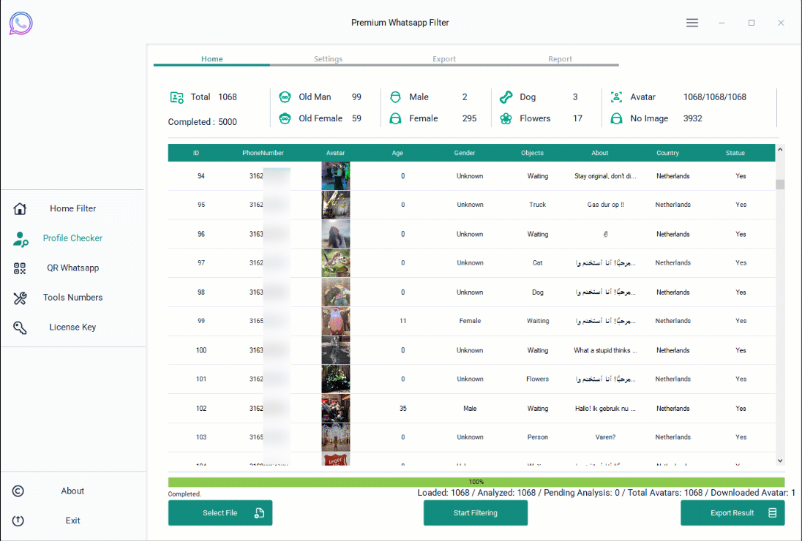This screenshot has width=802, height=541.
Task: Switch to the Home tab
Action: (211, 59)
